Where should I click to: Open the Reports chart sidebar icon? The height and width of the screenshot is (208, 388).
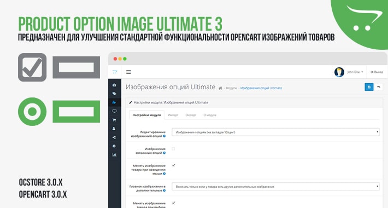(x=114, y=155)
